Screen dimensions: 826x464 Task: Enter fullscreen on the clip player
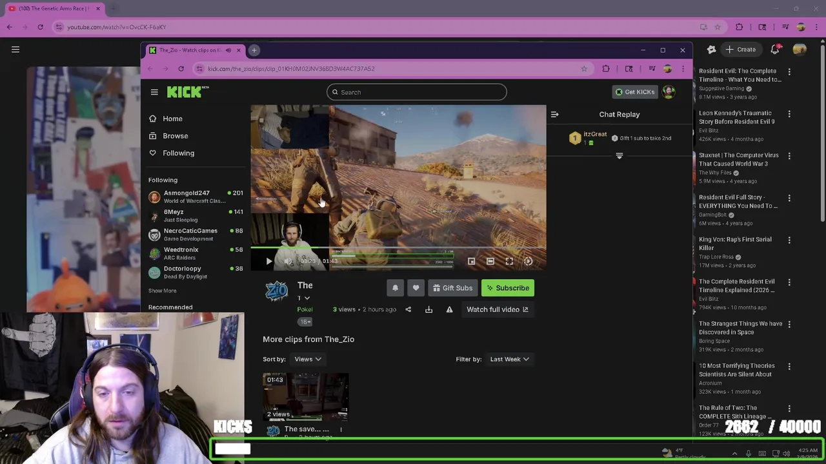coord(509,261)
